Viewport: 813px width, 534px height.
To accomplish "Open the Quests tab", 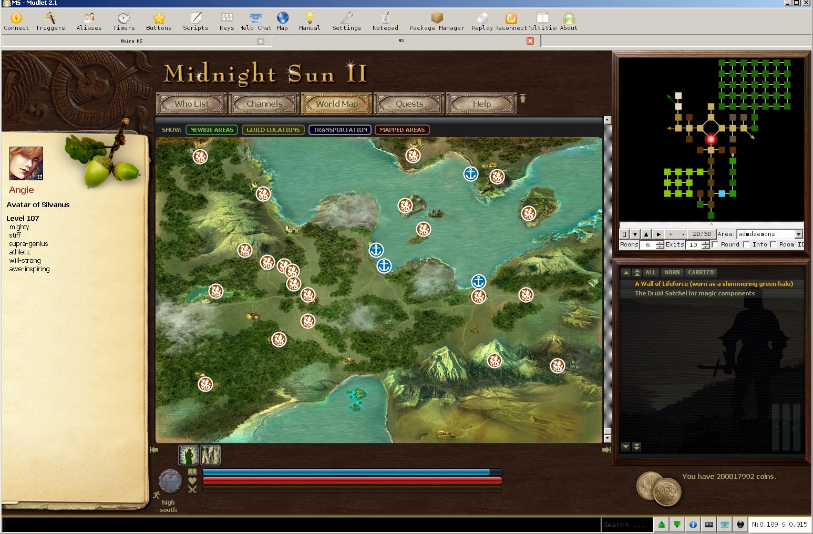I will tap(409, 104).
